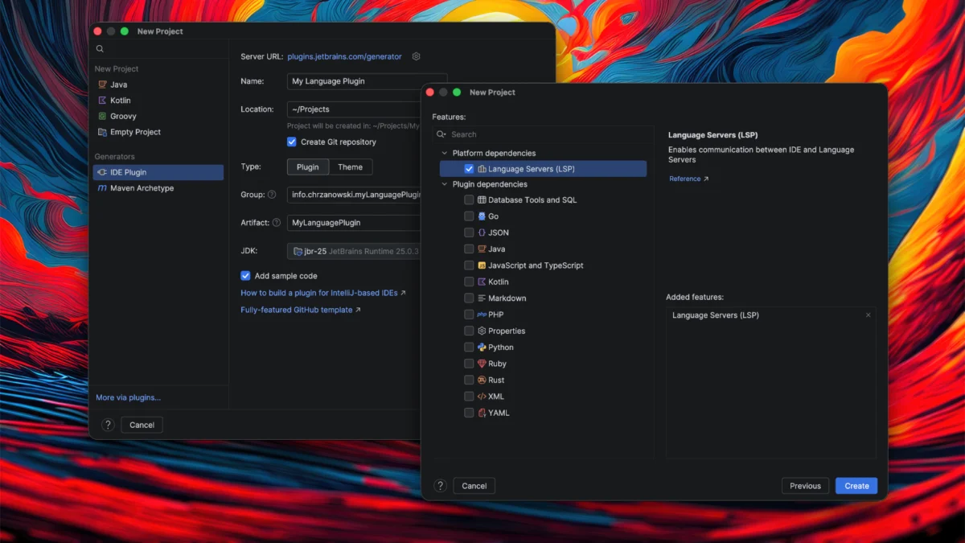Select Groovy project type
The width and height of the screenshot is (965, 543).
[158, 116]
